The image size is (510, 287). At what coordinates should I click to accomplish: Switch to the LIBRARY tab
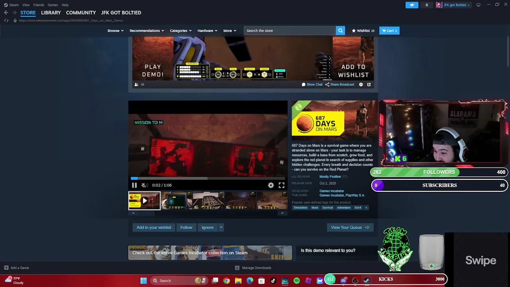point(51,13)
